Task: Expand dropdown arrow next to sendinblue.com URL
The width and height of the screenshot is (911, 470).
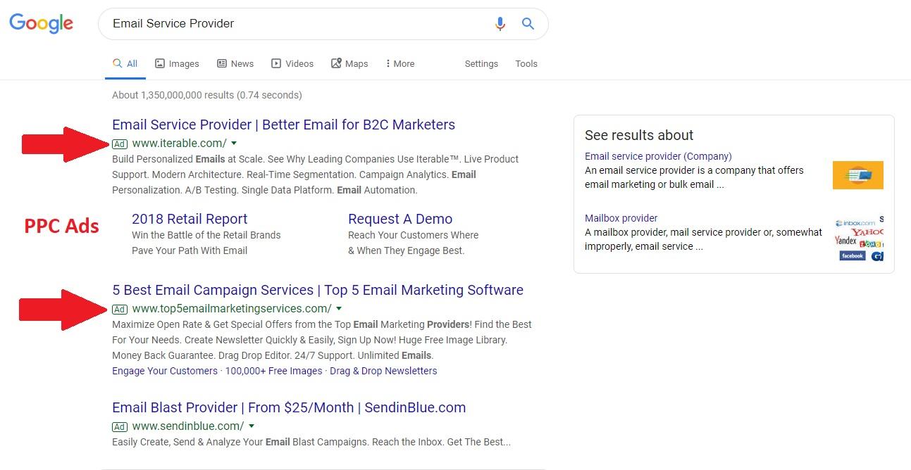Action: (x=252, y=426)
